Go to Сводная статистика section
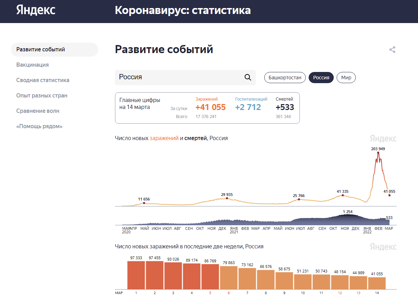Image resolution: width=418 pixels, height=299 pixels. tap(43, 80)
